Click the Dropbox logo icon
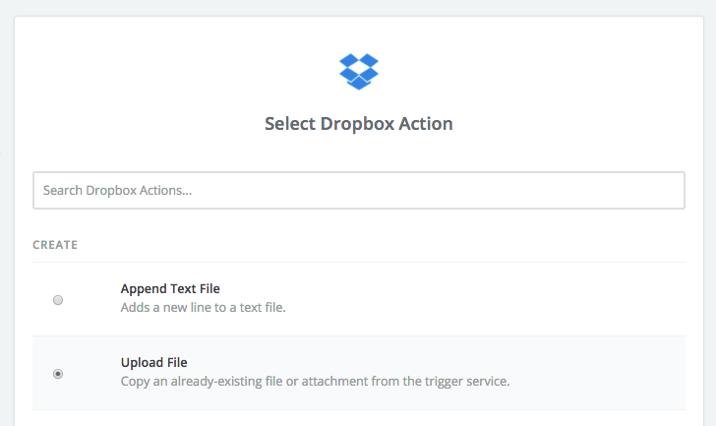Viewport: 716px width, 426px height. point(358,71)
